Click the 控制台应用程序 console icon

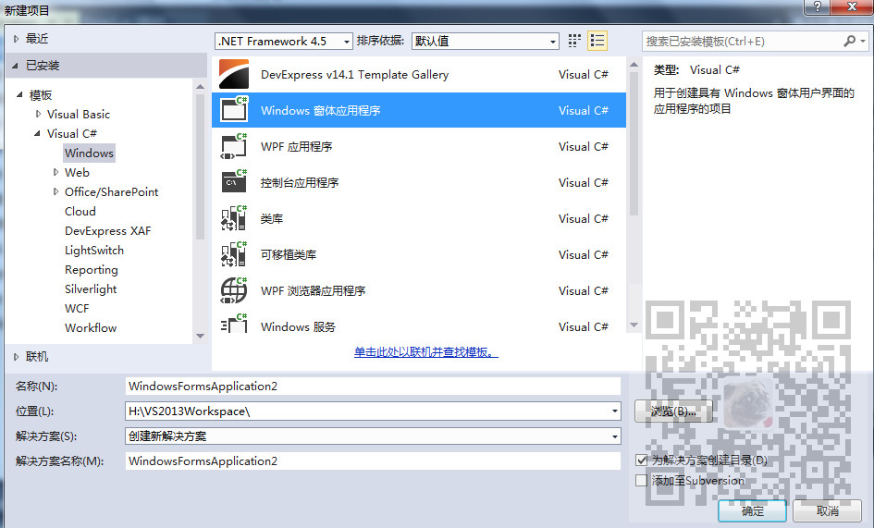[x=234, y=182]
